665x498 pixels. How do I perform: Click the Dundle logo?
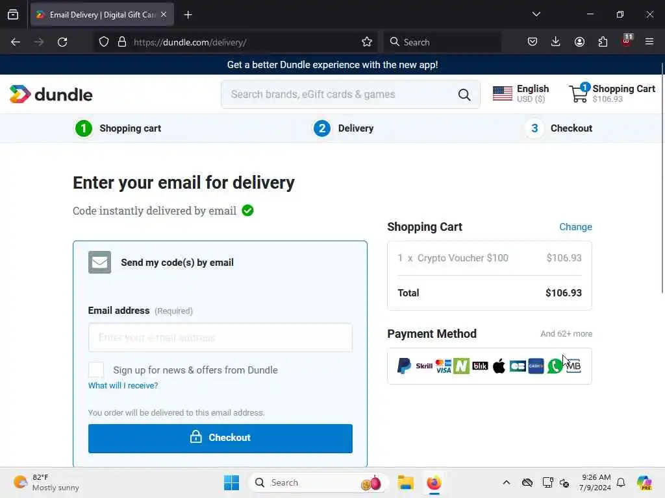tap(51, 95)
